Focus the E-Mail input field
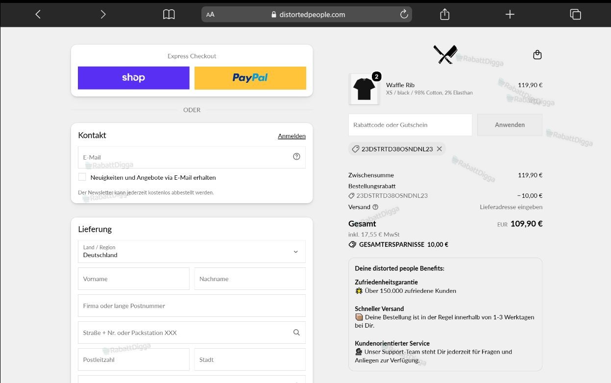611x383 pixels. 192,157
